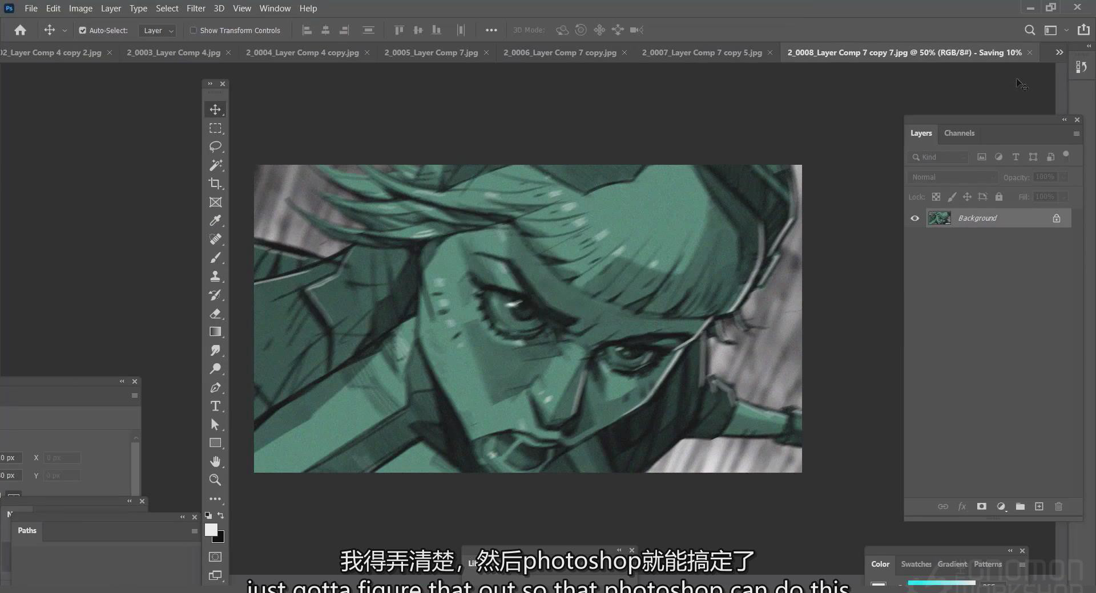Select the Path Selection tool
Viewport: 1096px width, 593px height.
(x=215, y=425)
